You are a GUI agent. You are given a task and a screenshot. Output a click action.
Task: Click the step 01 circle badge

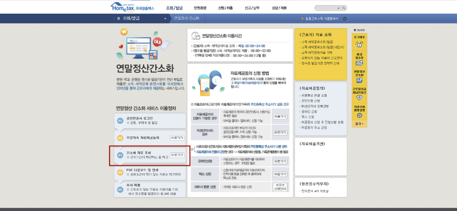point(120,121)
